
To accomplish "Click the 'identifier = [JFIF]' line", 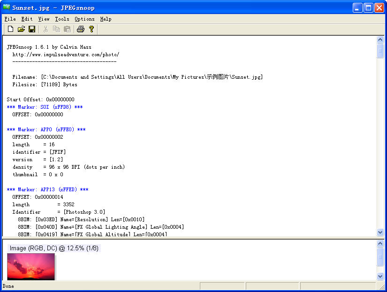I will 39,152.
